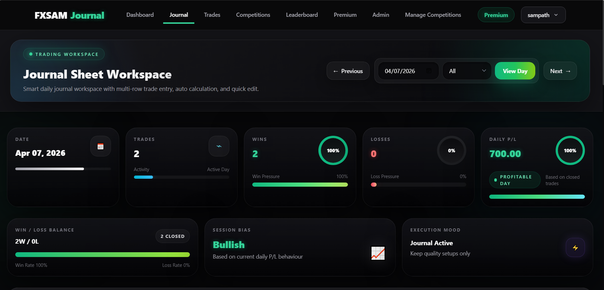The height and width of the screenshot is (290, 604).
Task: Click the Journal Sheet Workspace heading
Action: (x=97, y=74)
